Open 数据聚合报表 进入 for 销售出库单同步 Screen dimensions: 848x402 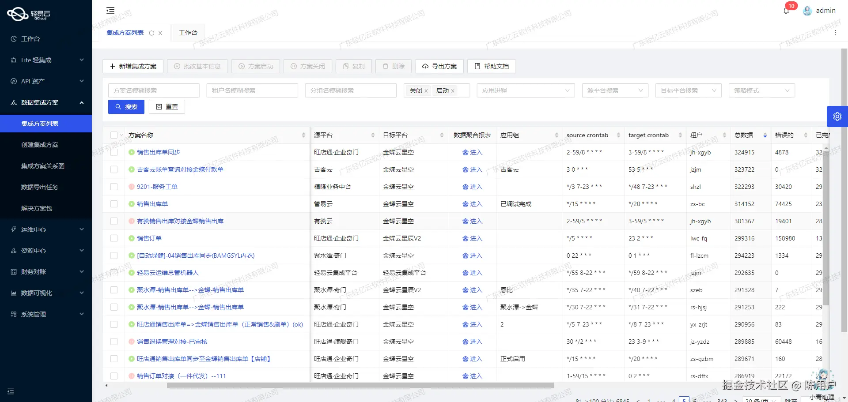point(473,152)
